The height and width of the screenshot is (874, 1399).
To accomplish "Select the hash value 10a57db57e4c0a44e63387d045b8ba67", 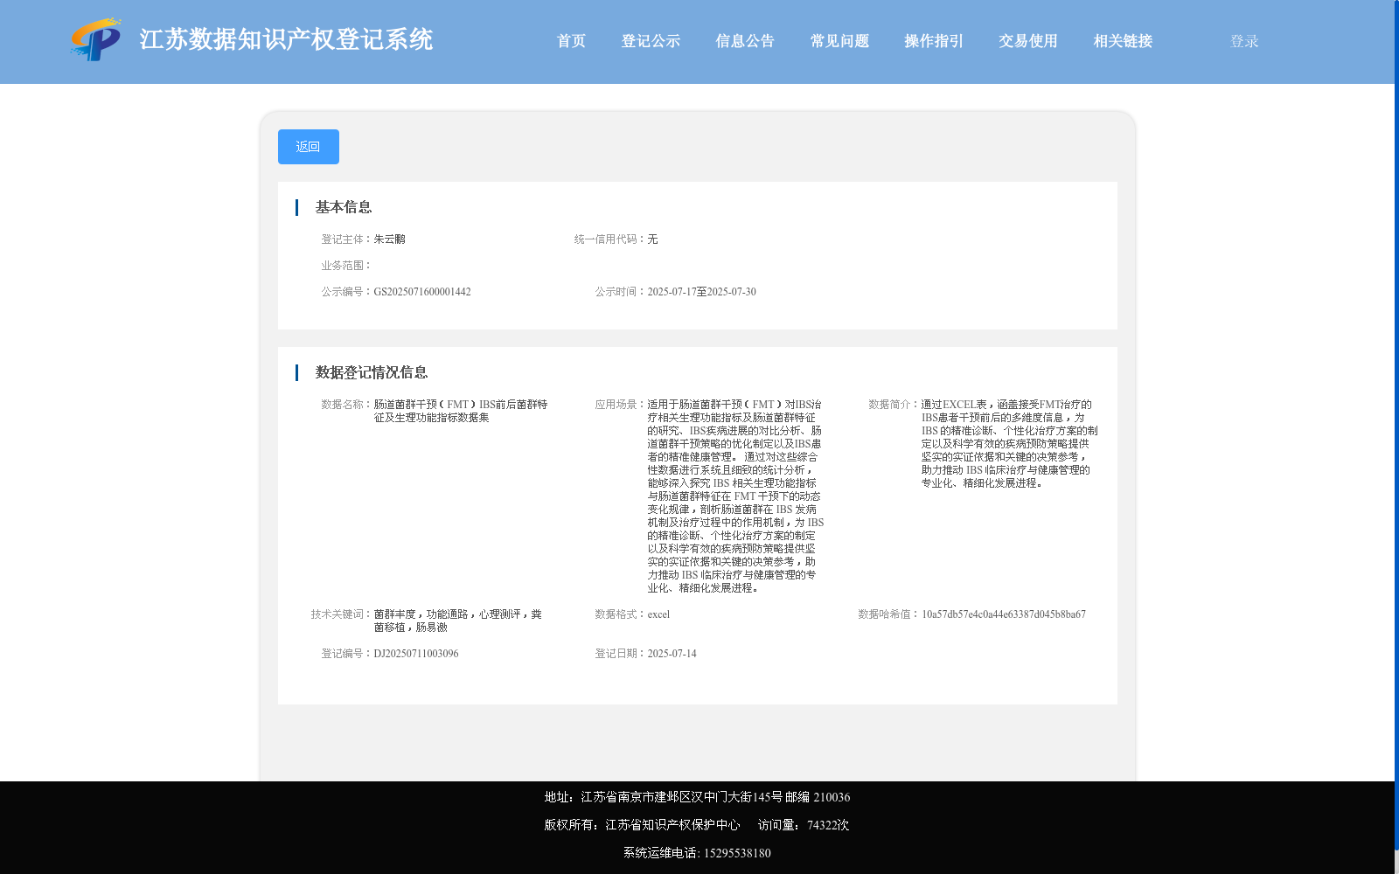I will click(x=1004, y=614).
